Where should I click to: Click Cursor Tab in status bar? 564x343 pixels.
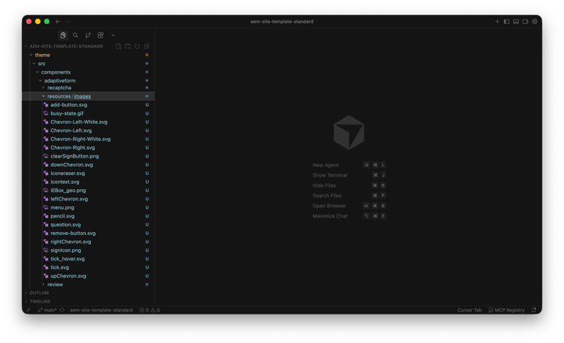click(x=469, y=310)
